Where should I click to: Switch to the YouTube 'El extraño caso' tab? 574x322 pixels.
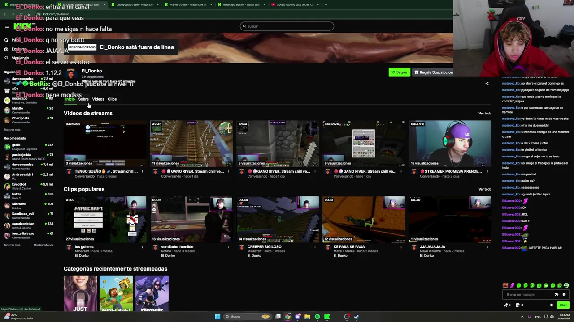(294, 4)
